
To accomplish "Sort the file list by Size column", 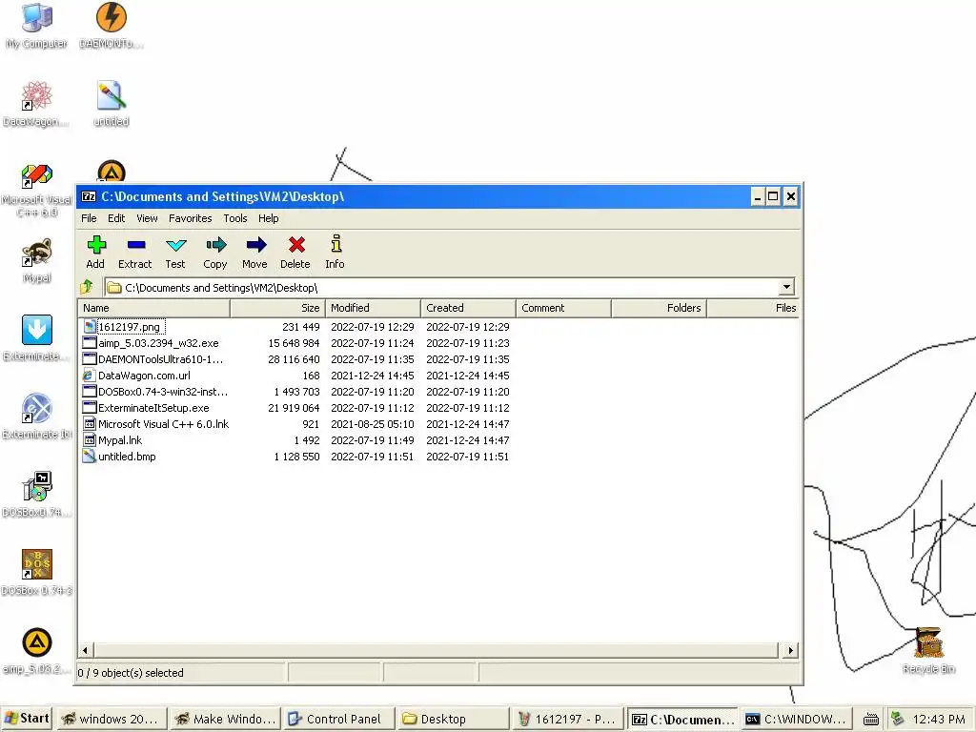I will pyautogui.click(x=277, y=308).
